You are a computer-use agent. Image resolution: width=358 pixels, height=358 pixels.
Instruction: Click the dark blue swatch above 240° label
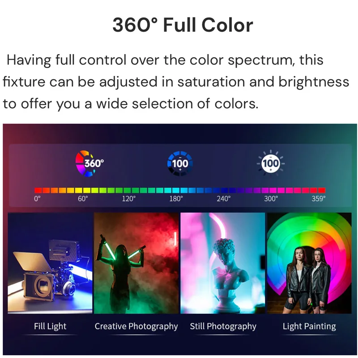225,190
